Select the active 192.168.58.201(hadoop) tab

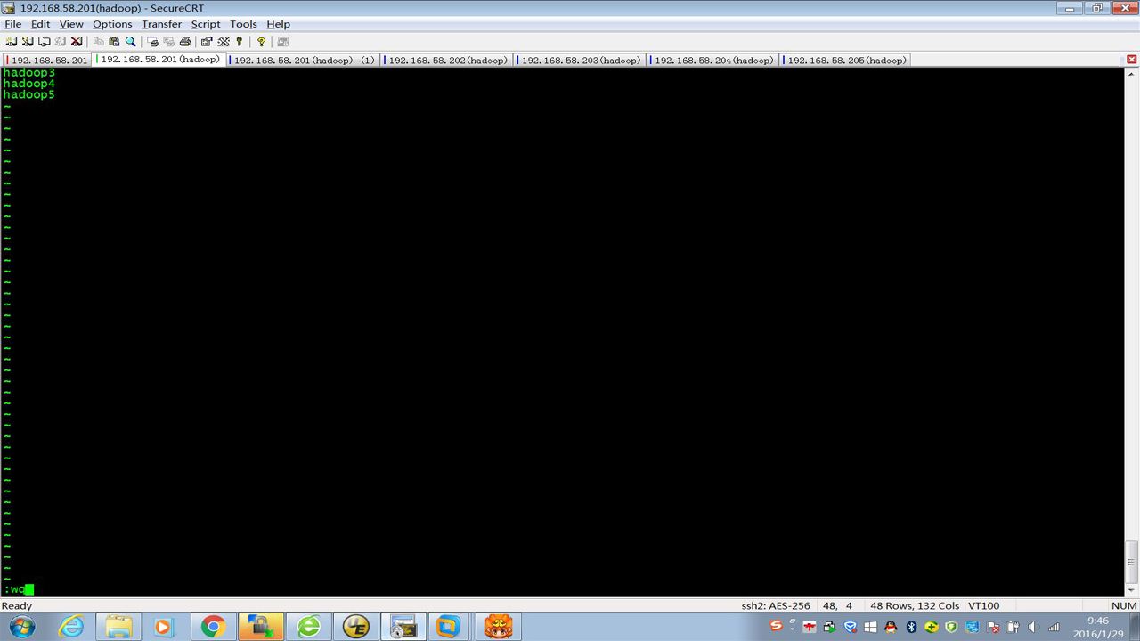(x=159, y=60)
